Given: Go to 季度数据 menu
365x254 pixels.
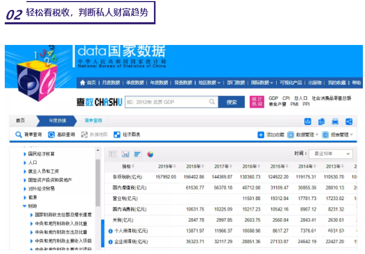Looking at the screenshot, I should click(135, 83).
